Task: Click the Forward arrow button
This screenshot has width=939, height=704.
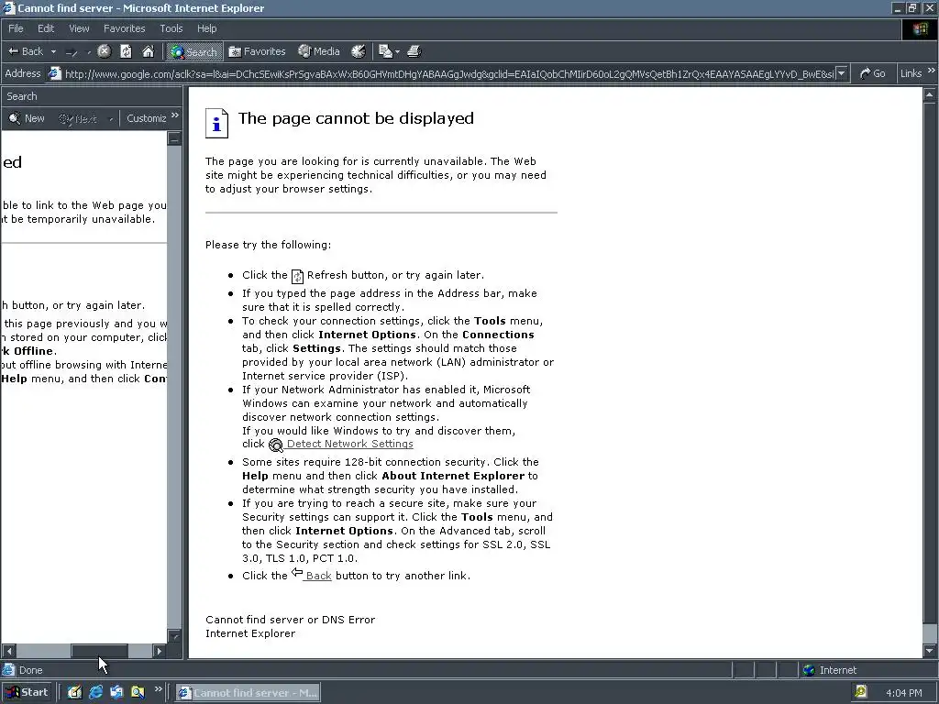Action: click(72, 52)
